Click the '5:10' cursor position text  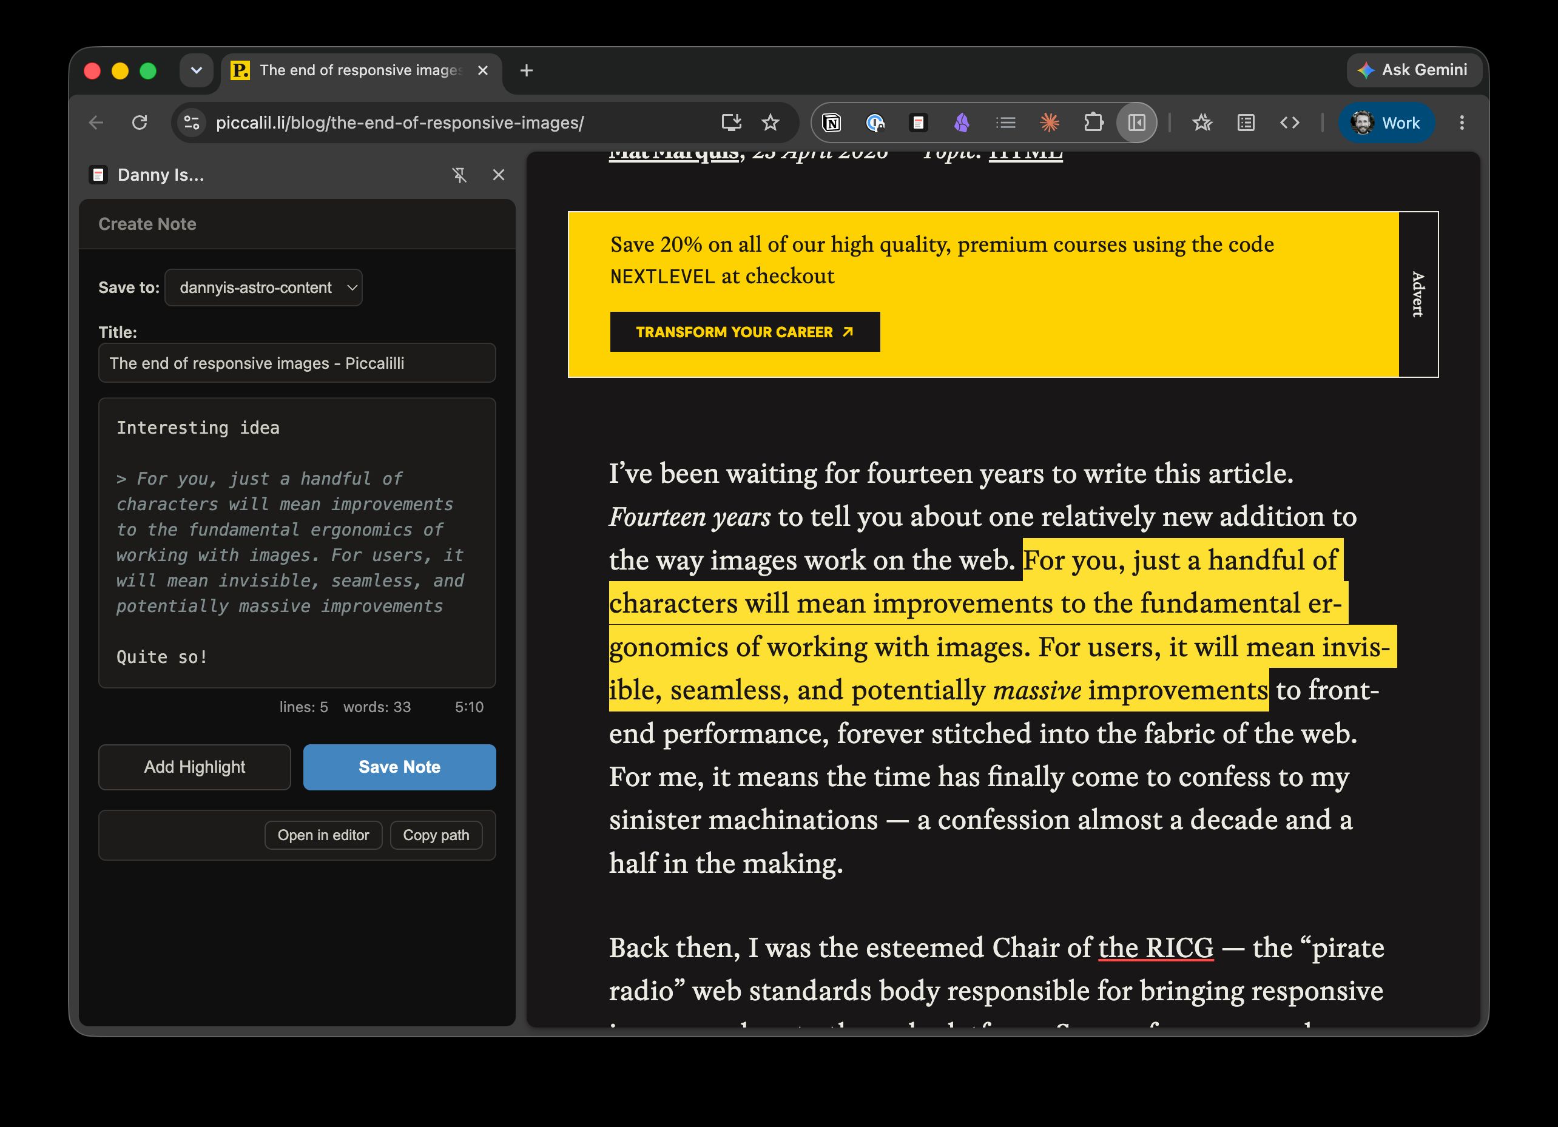[469, 707]
